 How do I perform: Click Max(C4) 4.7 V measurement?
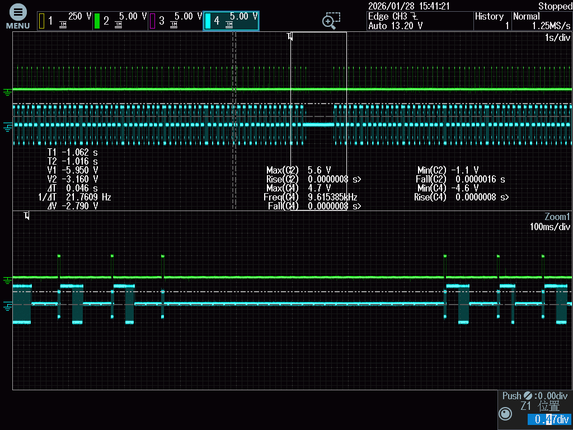(299, 188)
